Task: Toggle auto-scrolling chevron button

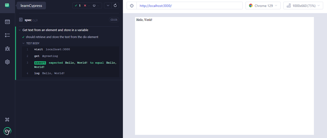Action: (108, 6)
